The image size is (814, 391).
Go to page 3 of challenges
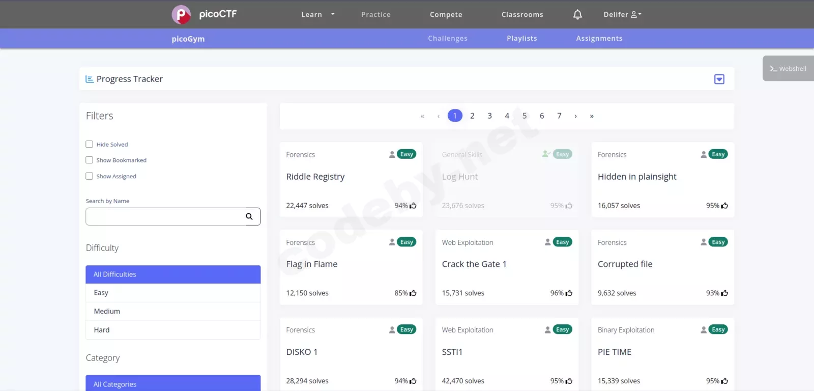tap(489, 116)
